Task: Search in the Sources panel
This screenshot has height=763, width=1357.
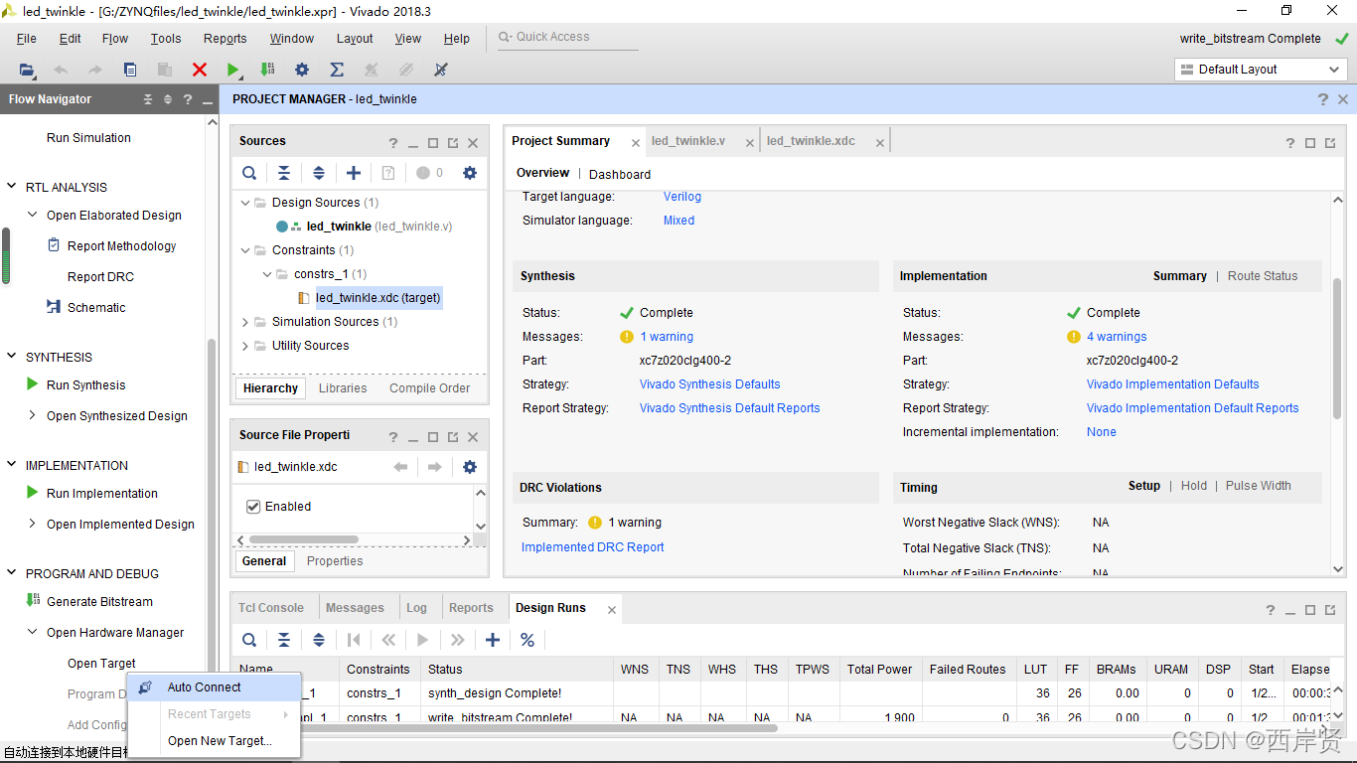Action: point(249,173)
